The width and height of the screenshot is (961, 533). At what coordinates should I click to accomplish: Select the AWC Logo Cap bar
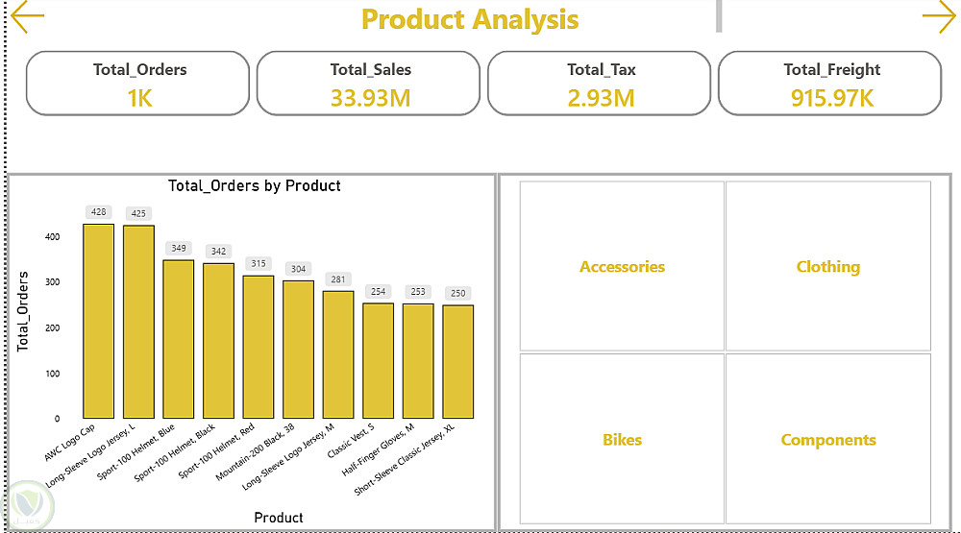pos(99,321)
